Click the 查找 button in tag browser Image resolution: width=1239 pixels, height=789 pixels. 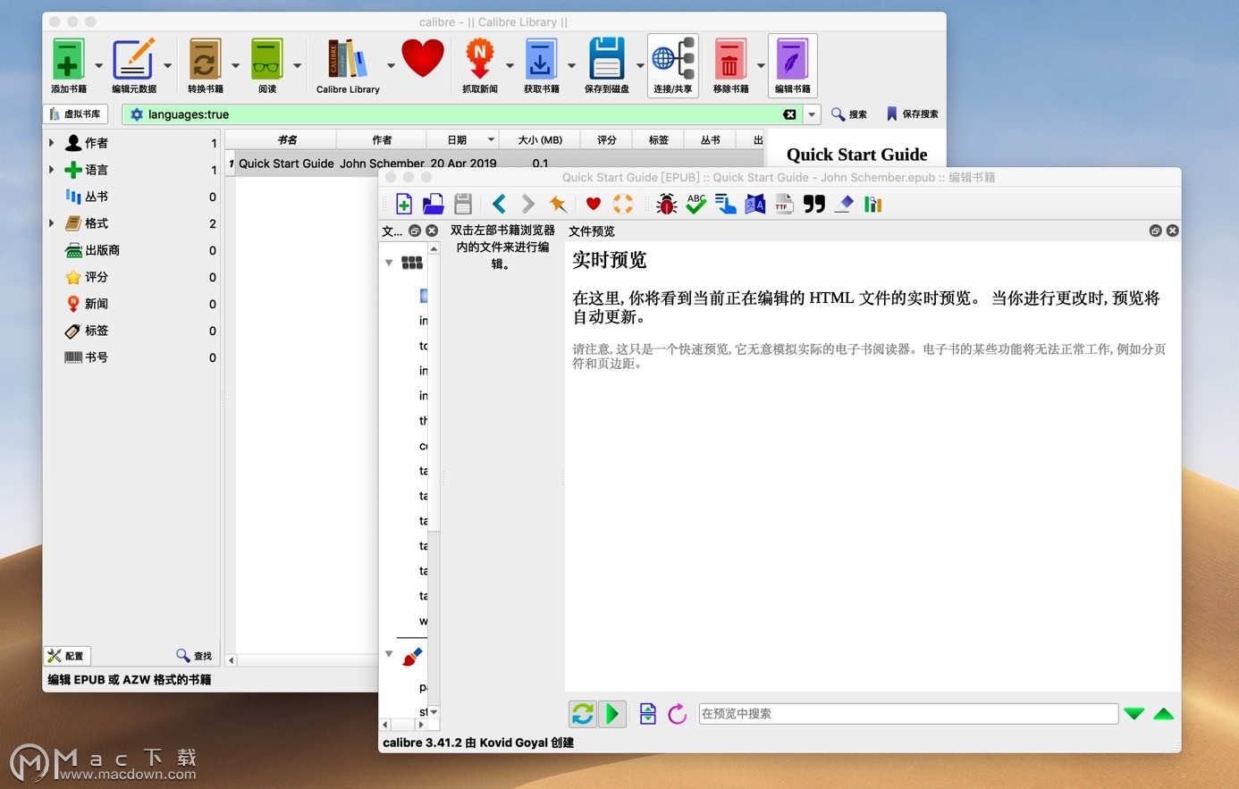pos(194,656)
